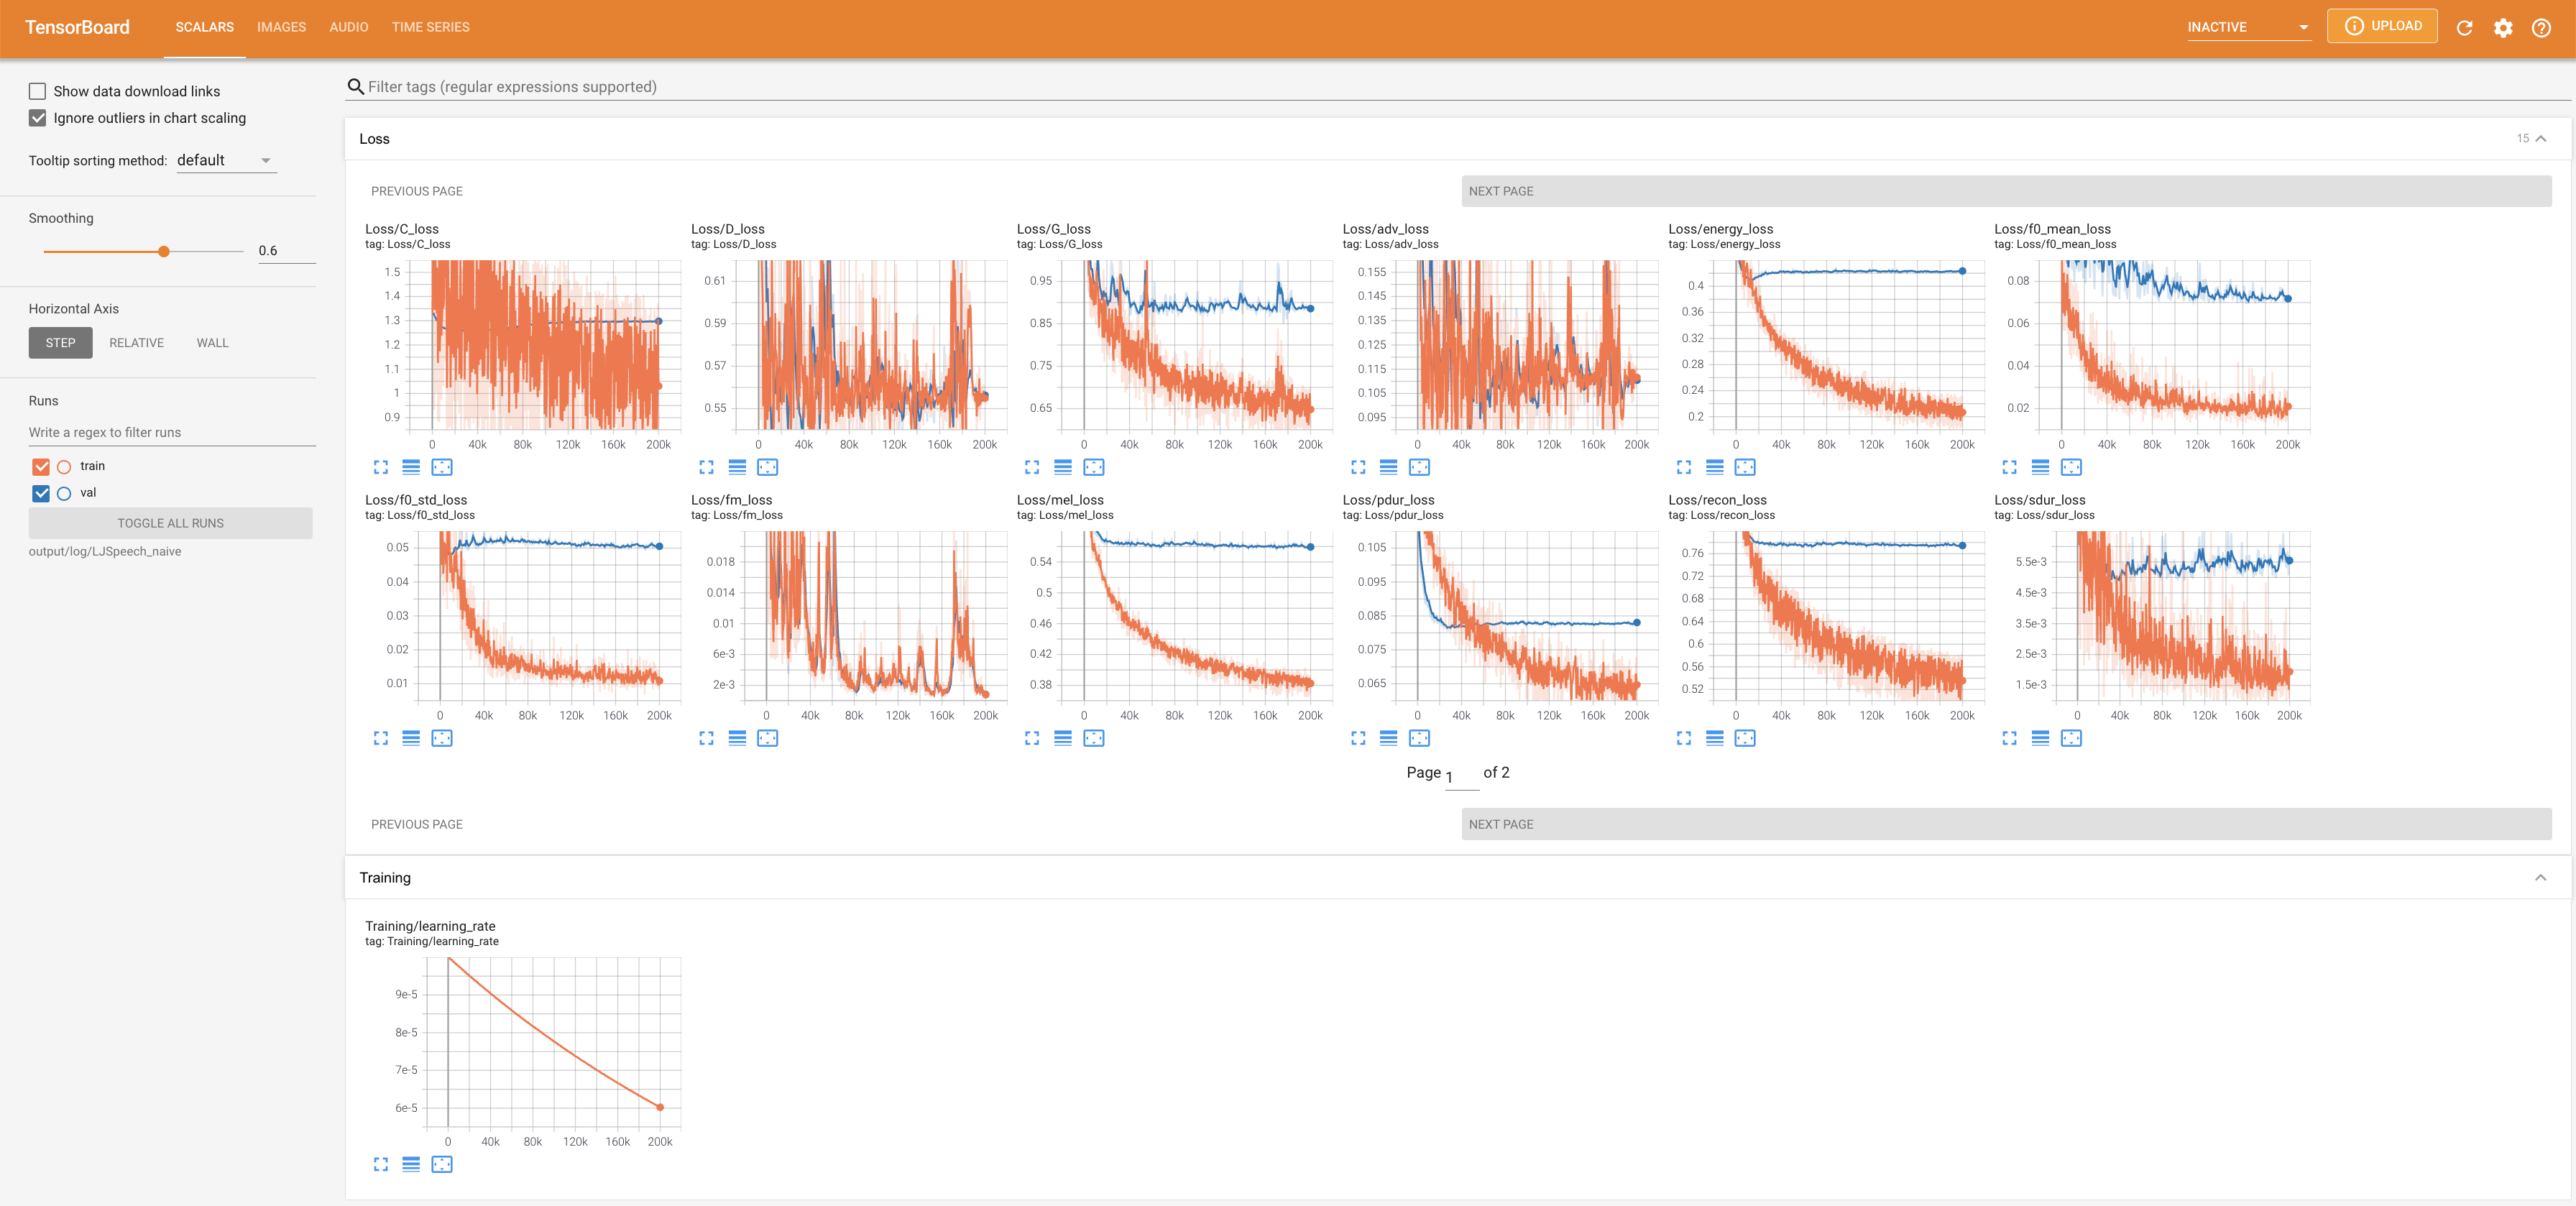Uncheck the train run checkbox
The width and height of the screenshot is (2576, 1206).
(41, 466)
